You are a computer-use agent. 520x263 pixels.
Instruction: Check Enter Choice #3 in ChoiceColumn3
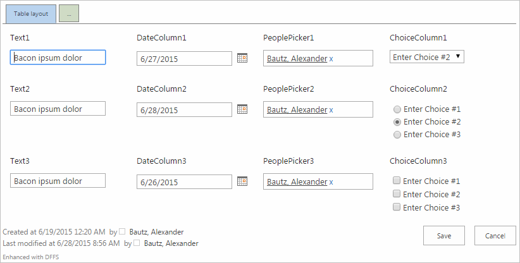[x=397, y=207]
